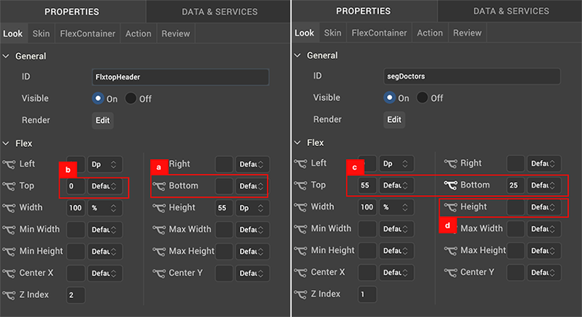The width and height of the screenshot is (582, 317).
Task: Click the link icon beside Min Width in segDoctors panel
Action: click(300, 229)
